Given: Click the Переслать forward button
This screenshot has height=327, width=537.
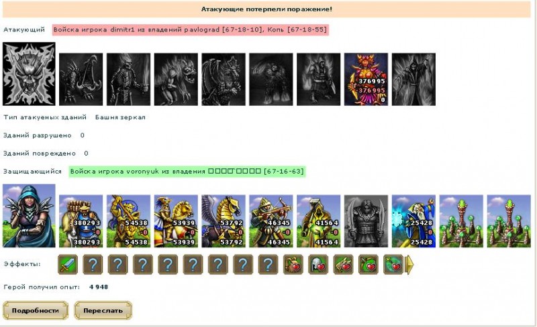Looking at the screenshot, I should pos(103,310).
